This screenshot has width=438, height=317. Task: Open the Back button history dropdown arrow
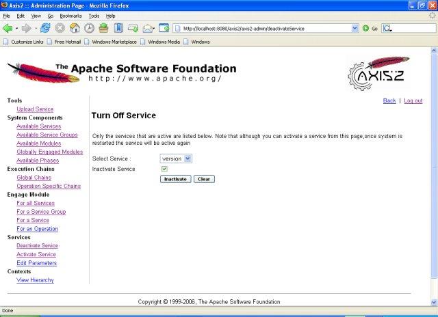(x=17, y=28)
